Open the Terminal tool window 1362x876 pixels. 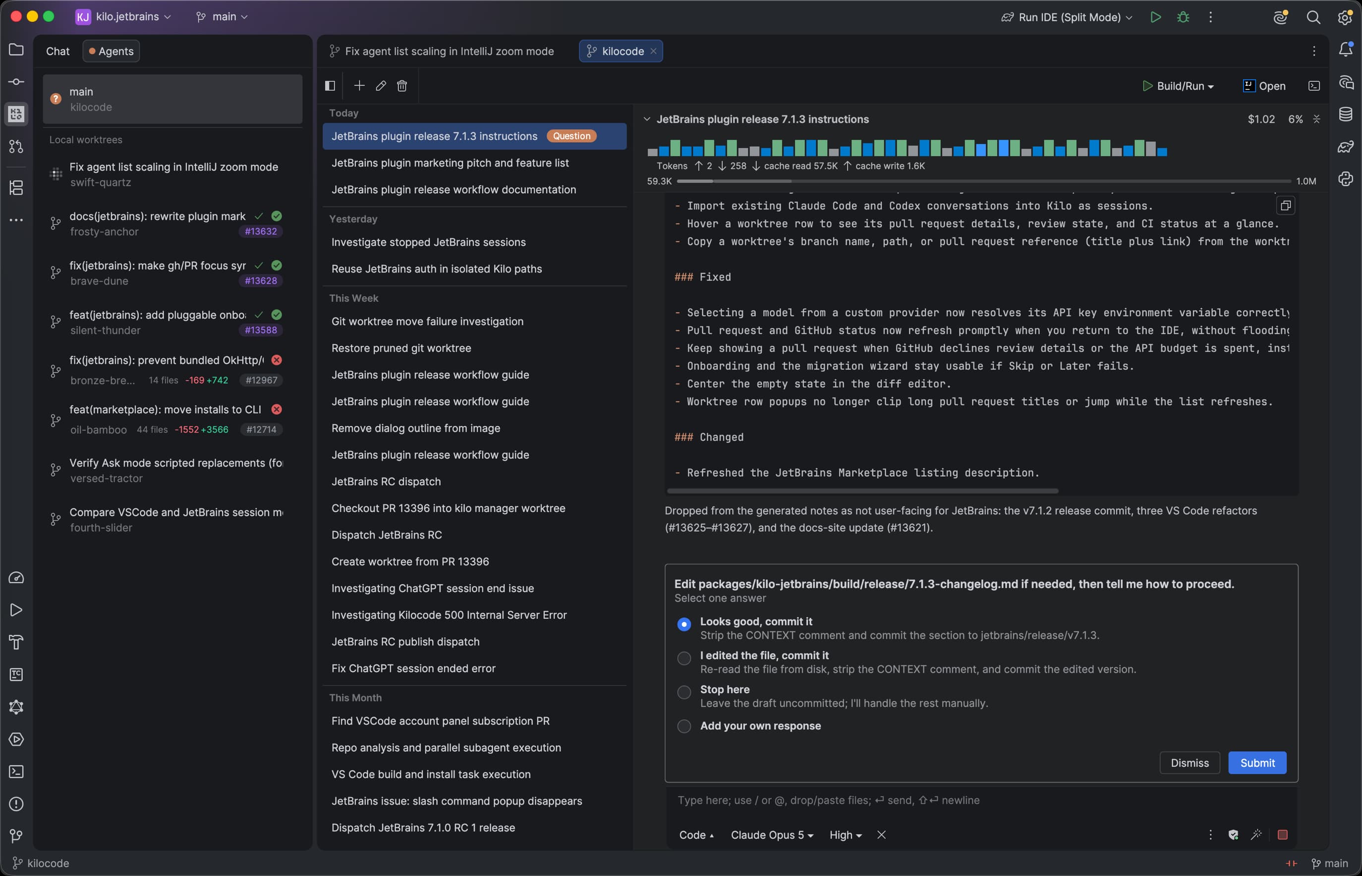pos(16,771)
